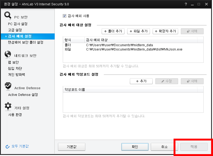
Task: Click the 모두 기본값 refresh icon
Action: 8,147
